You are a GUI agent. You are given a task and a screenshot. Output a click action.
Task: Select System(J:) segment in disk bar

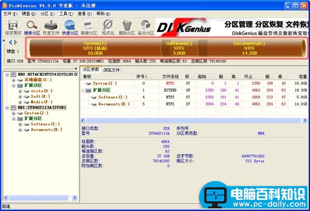click(95, 48)
